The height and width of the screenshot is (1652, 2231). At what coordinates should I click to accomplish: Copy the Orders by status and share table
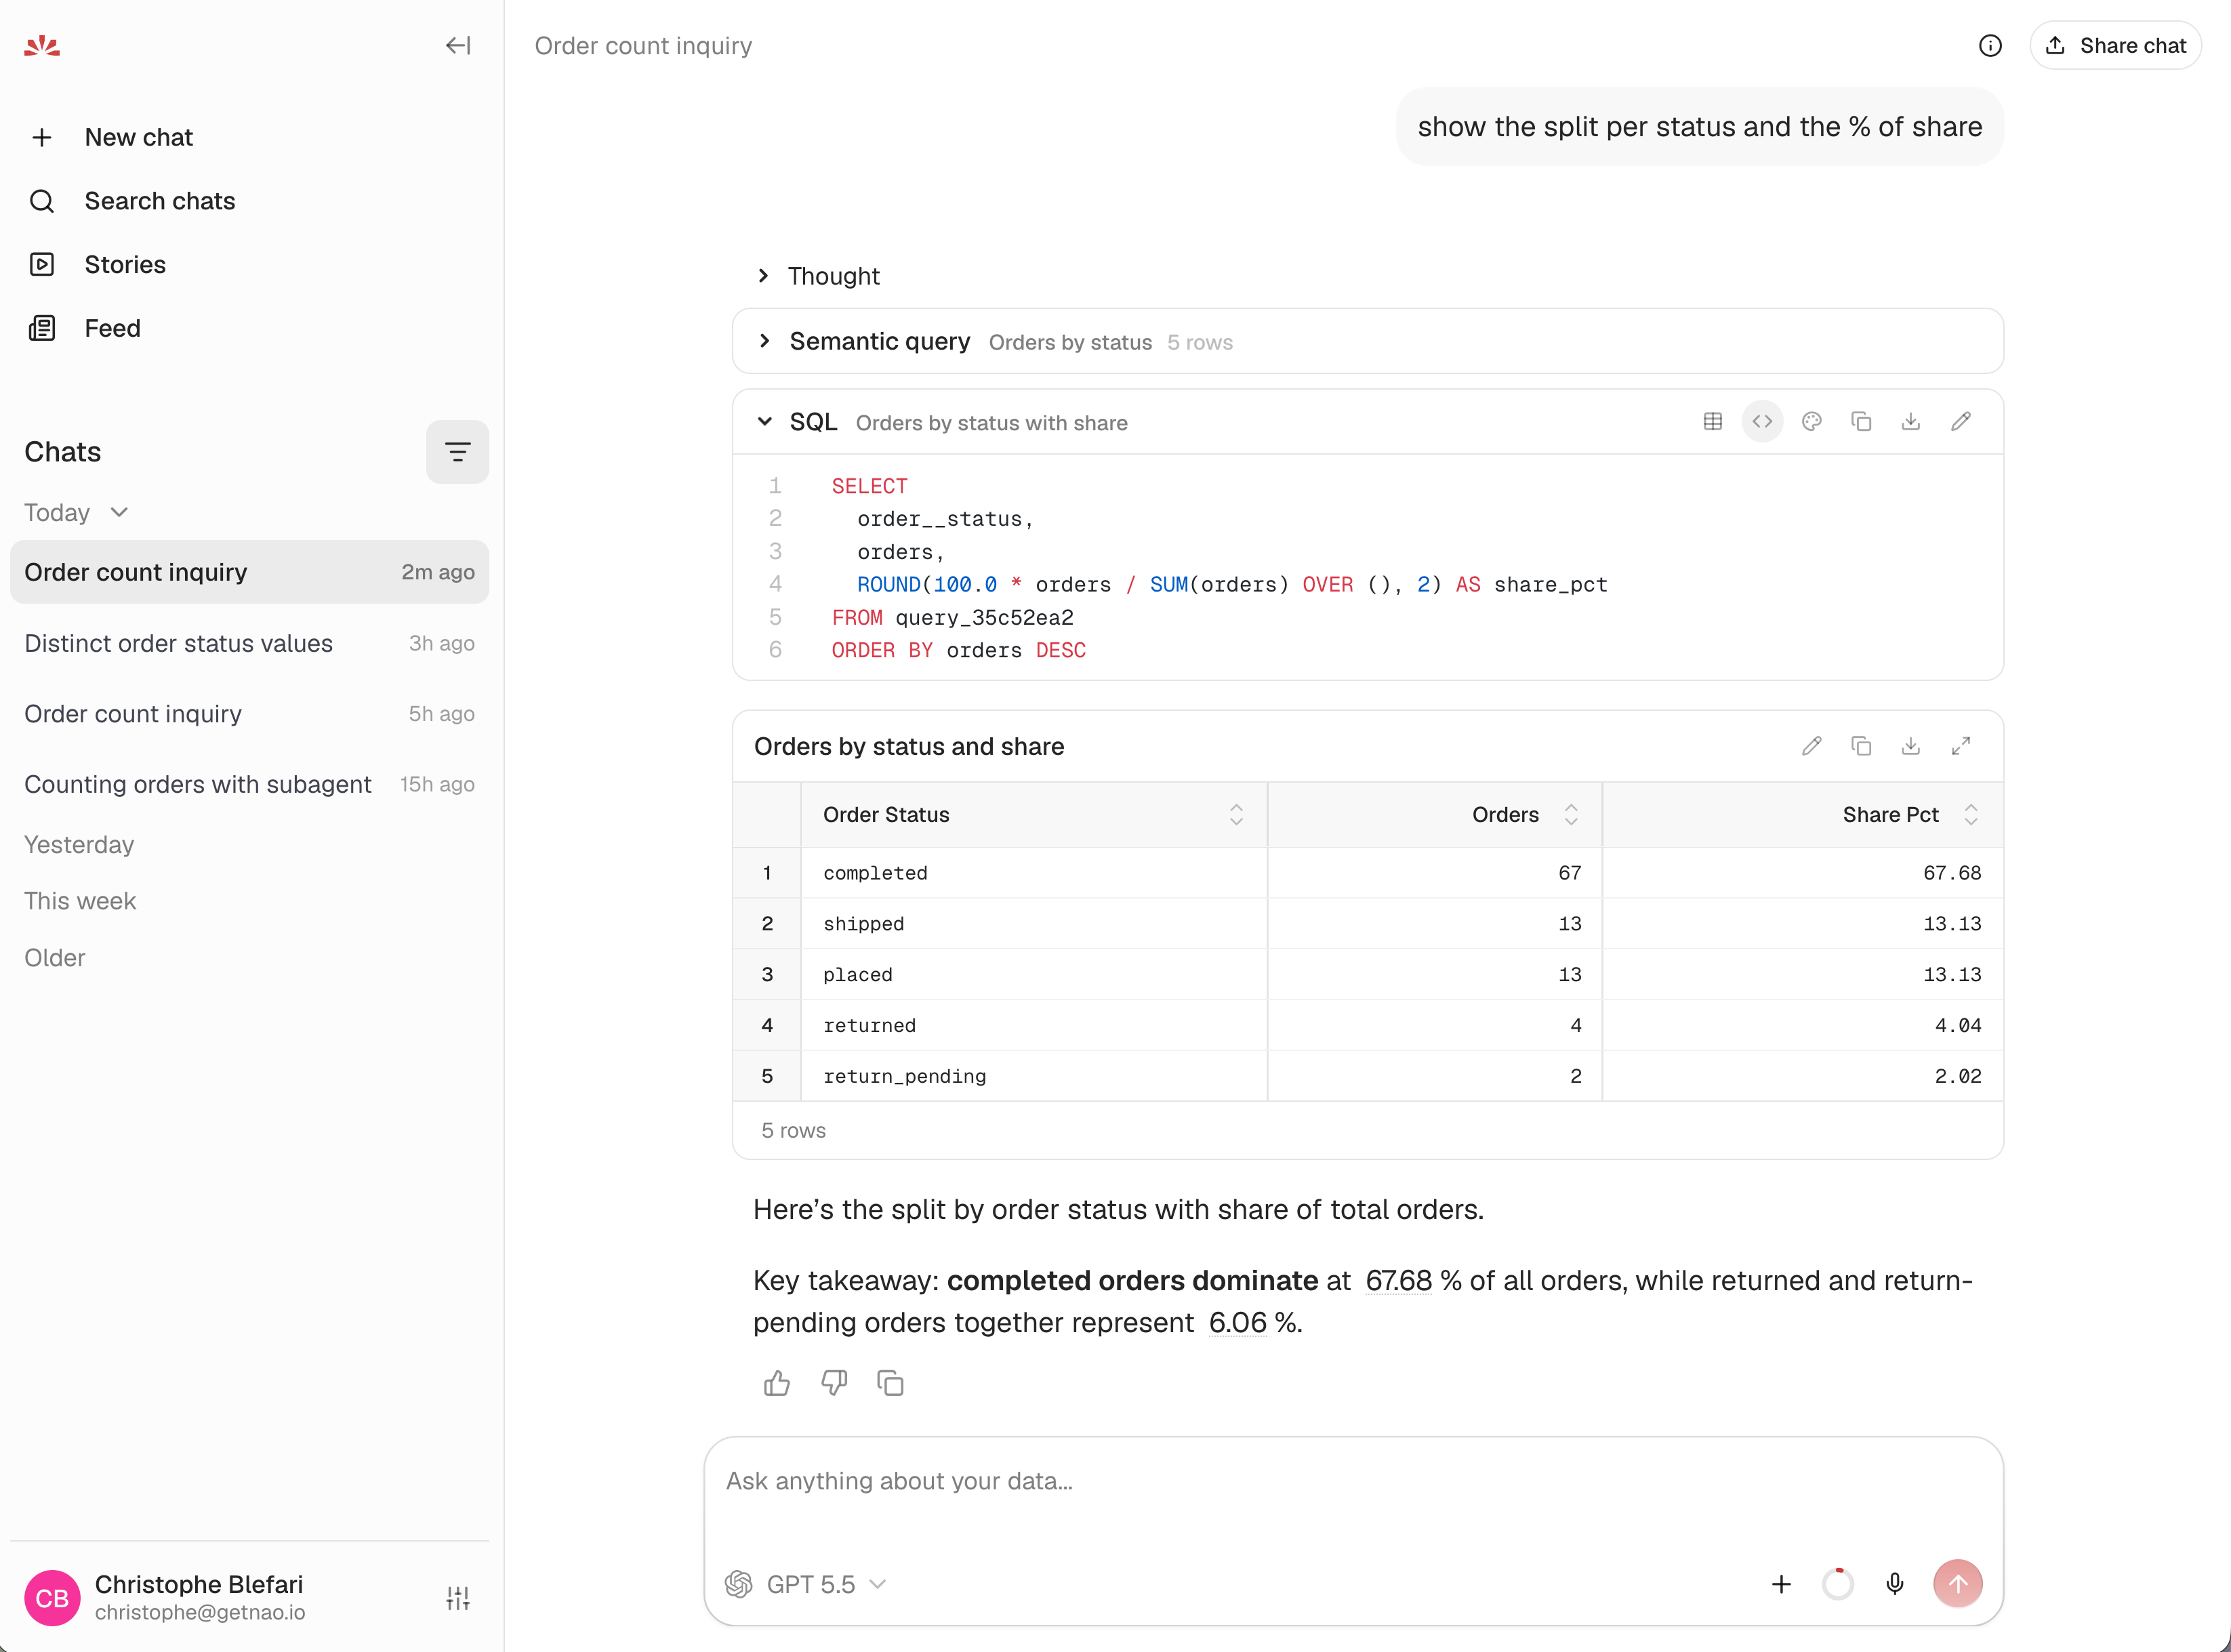[x=1861, y=746]
